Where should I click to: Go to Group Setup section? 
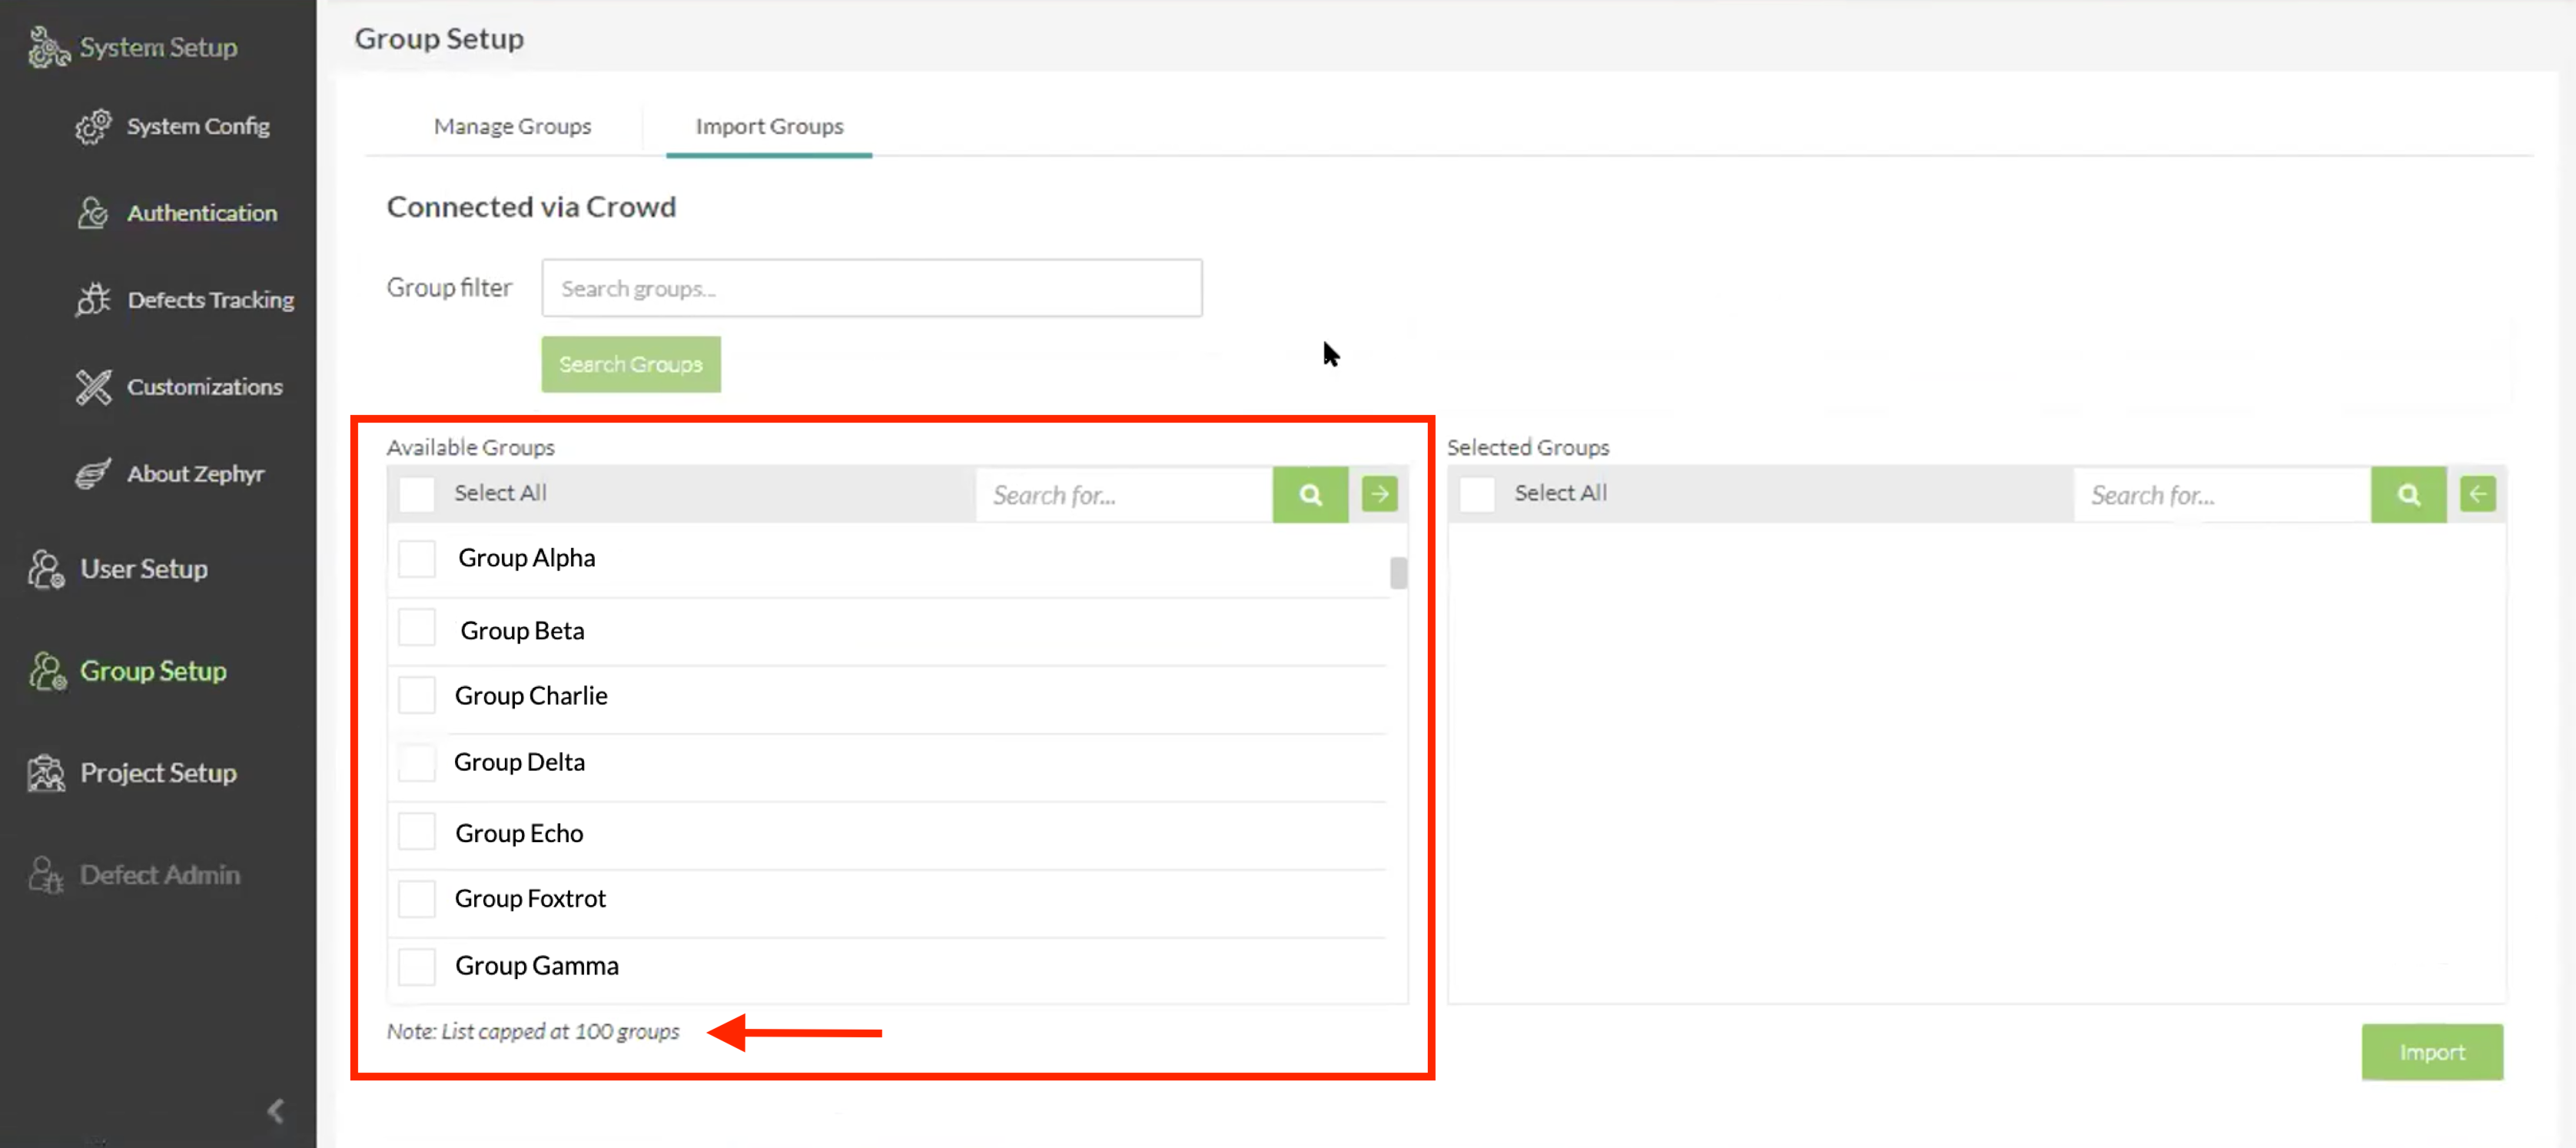[153, 671]
